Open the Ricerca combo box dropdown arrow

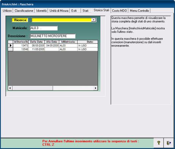[94, 20]
